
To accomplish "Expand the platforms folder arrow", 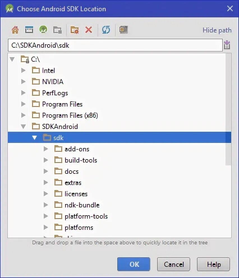I will pos(46,227).
